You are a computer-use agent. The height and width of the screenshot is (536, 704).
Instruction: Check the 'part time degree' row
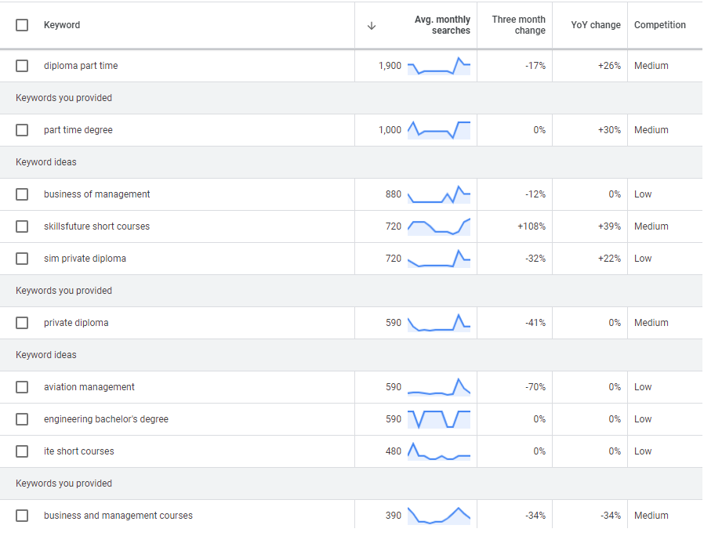(x=22, y=130)
